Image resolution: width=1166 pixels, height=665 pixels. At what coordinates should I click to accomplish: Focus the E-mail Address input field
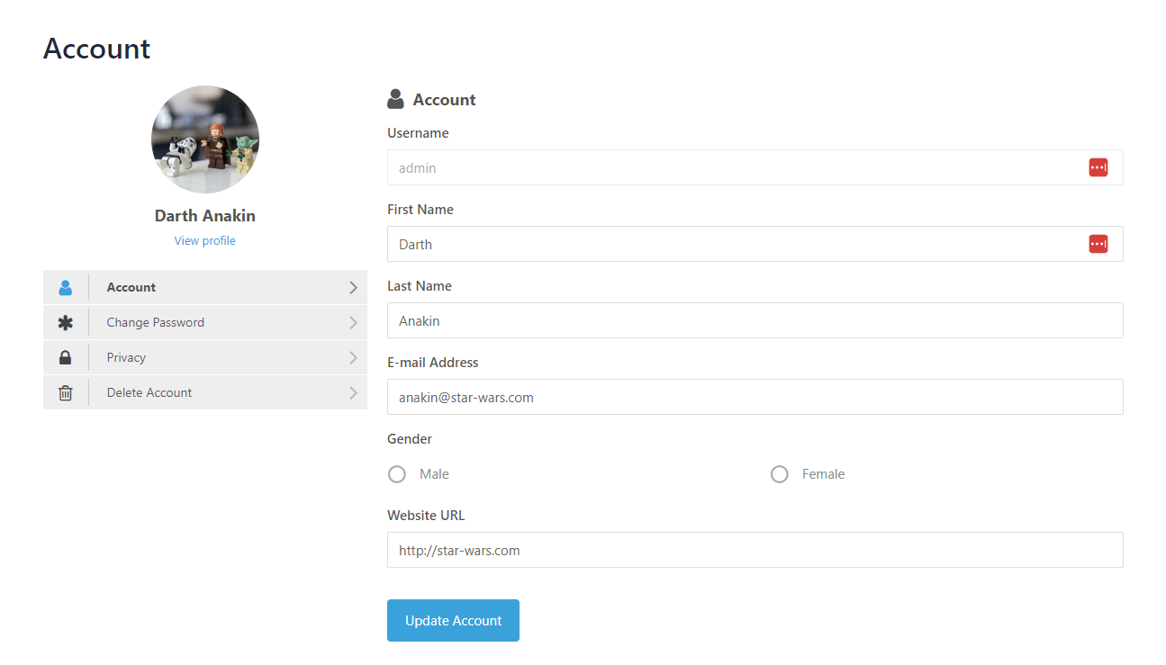[755, 397]
